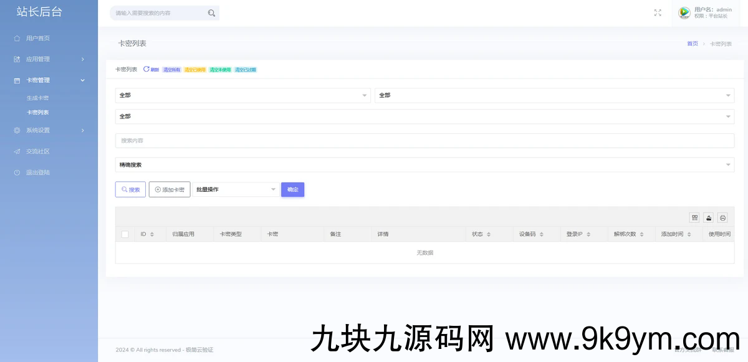Click the admin user avatar icon
Image resolution: width=748 pixels, height=362 pixels.
click(x=684, y=12)
